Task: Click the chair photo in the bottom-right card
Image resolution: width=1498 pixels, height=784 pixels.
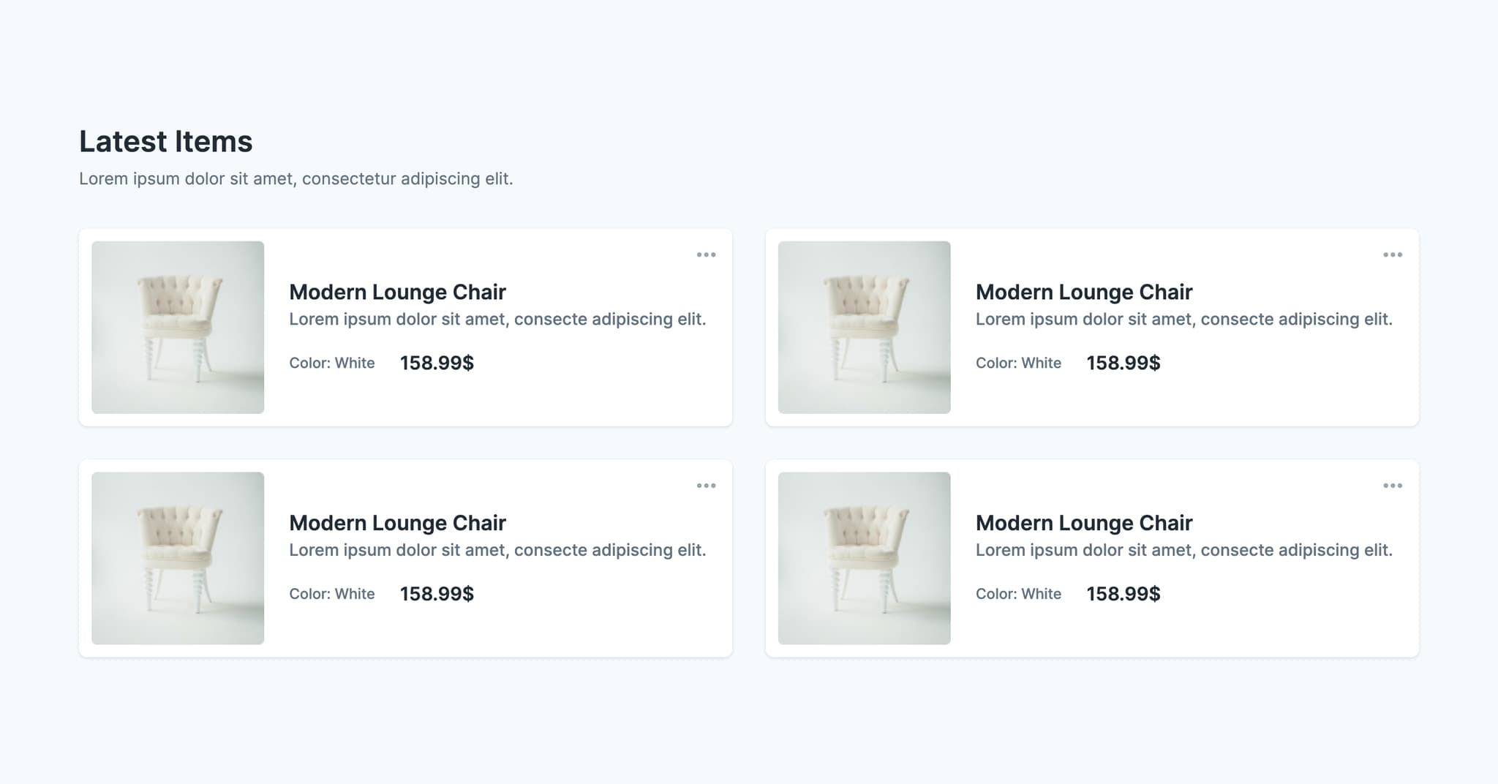Action: [x=864, y=558]
